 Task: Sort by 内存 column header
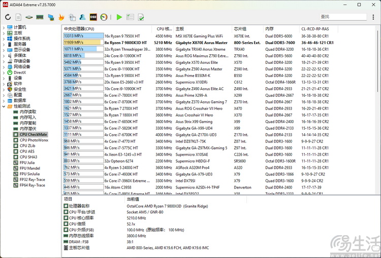pos(281,29)
